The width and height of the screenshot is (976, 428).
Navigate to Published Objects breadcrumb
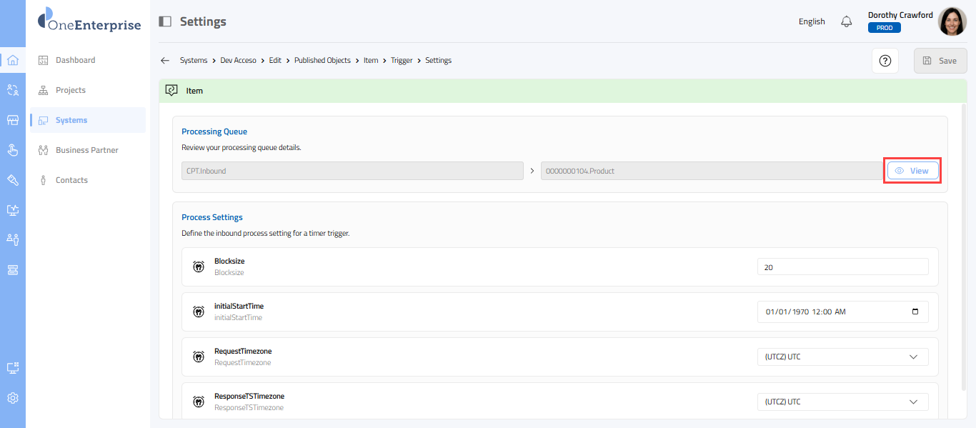click(x=322, y=61)
